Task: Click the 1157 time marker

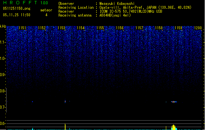Action: [x=139, y=28]
